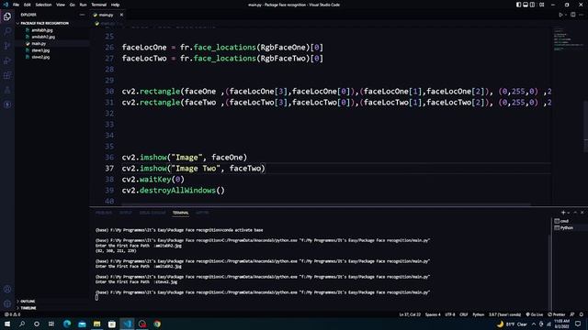588x330 pixels.
Task: Open the Go menu
Action: pyautogui.click(x=73, y=5)
